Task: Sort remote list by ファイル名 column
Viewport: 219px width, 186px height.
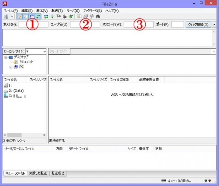Action: pos(67,80)
